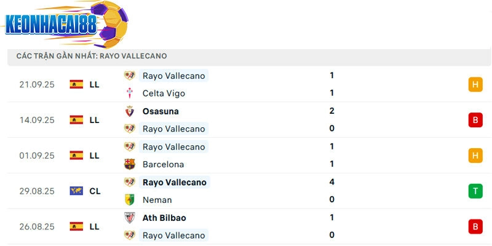Click Barcelona club crest icon

pos(129,164)
